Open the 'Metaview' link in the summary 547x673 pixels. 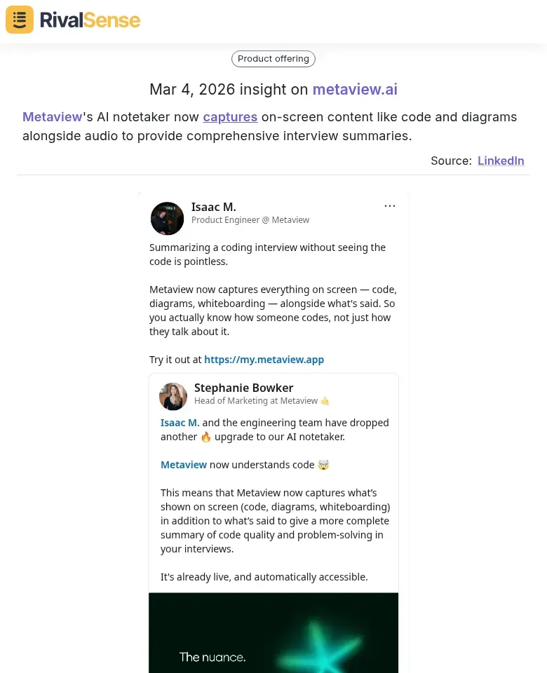52,116
